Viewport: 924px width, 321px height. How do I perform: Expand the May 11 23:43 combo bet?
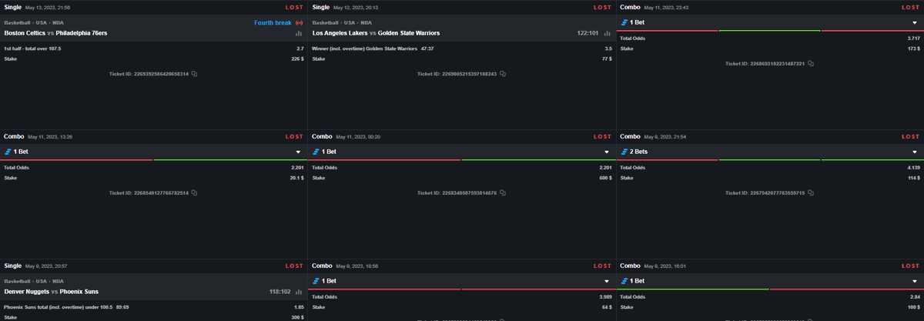[x=915, y=23]
